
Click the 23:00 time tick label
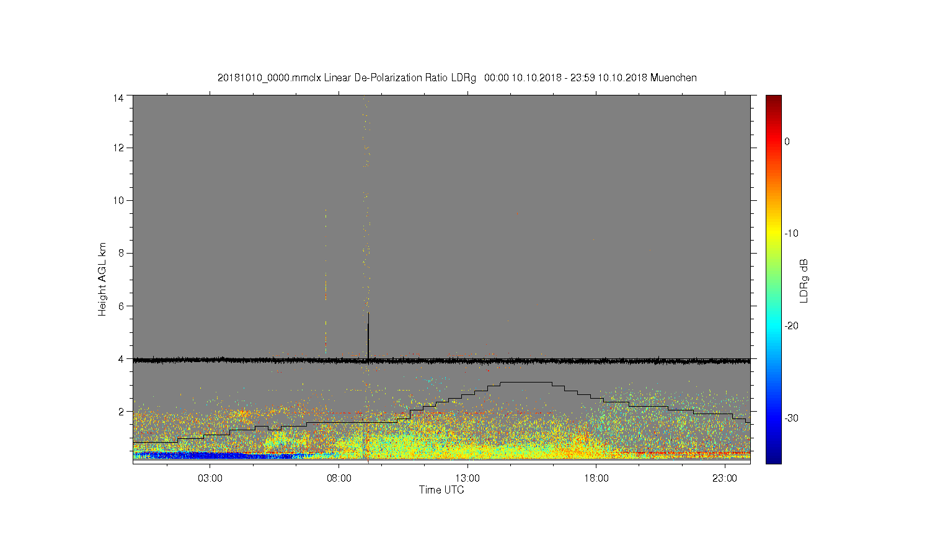tap(725, 479)
